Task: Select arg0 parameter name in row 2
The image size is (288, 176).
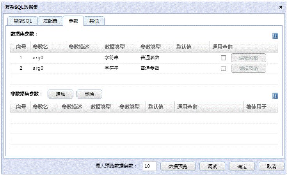Action: point(38,68)
